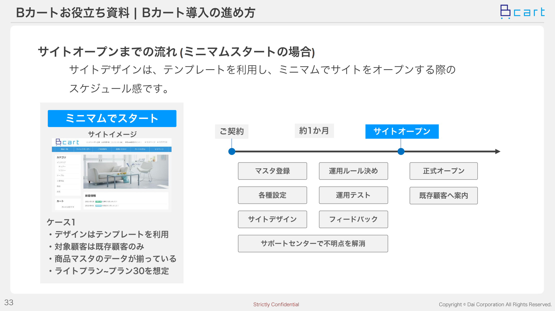Click the 約1か月 duration label
This screenshot has height=311, width=555.
[314, 131]
